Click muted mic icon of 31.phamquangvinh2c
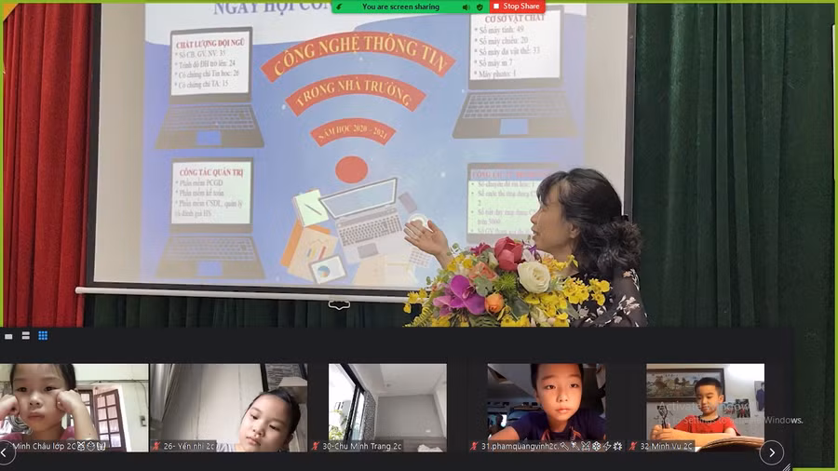The width and height of the screenshot is (838, 471). (474, 446)
